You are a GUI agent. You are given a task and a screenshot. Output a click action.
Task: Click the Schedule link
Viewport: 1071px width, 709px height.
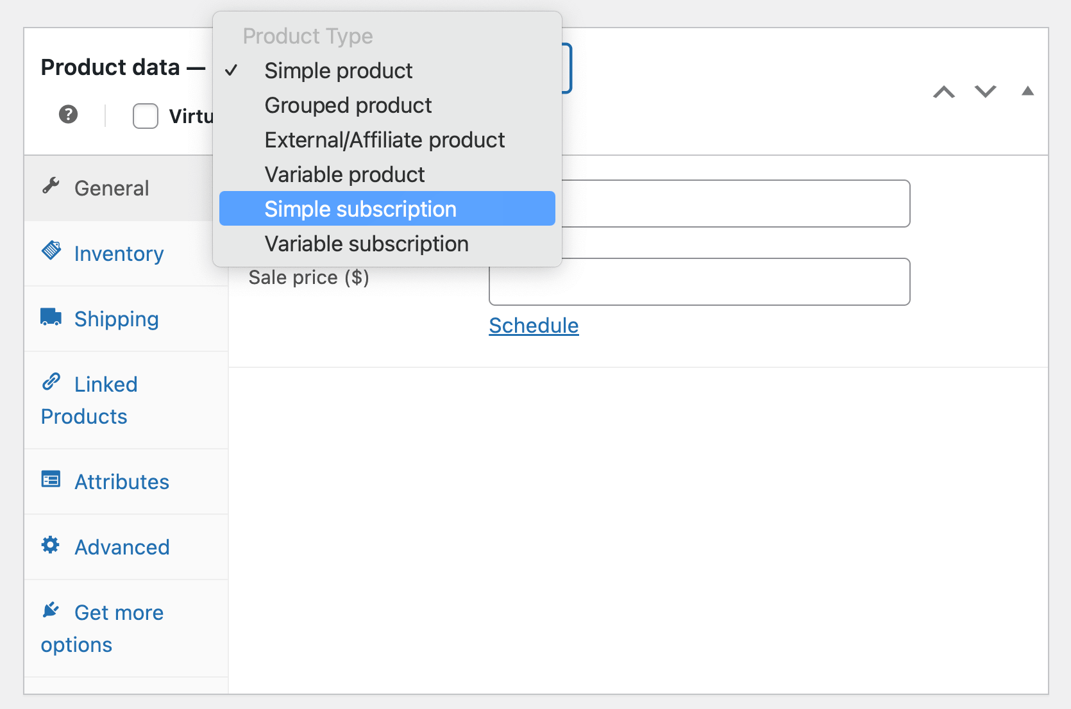(x=534, y=326)
